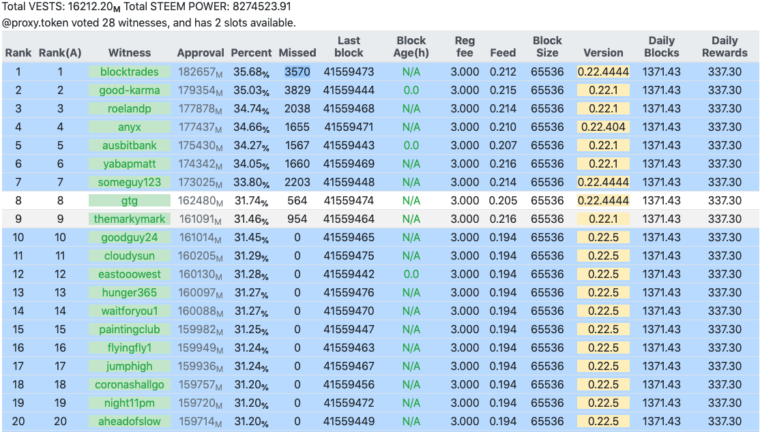
Task: Click the Feed column header
Action: (x=503, y=52)
